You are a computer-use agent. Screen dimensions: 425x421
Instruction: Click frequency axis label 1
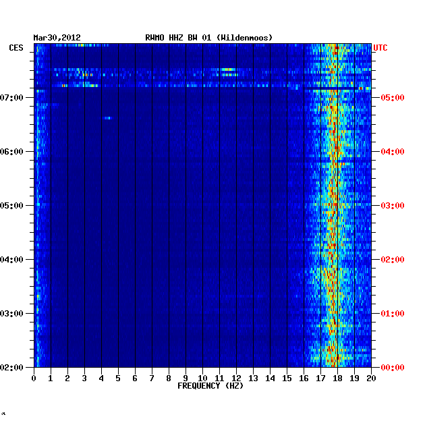pos(51,378)
